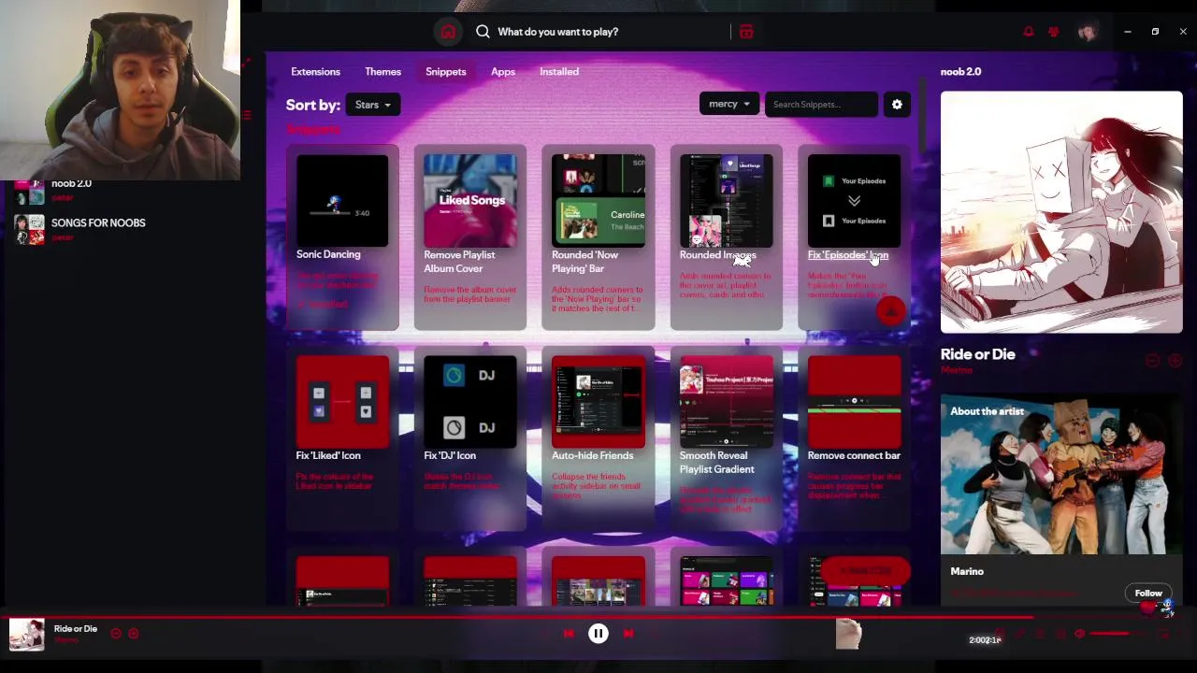
Task: Select the Snippets tab
Action: 445,71
